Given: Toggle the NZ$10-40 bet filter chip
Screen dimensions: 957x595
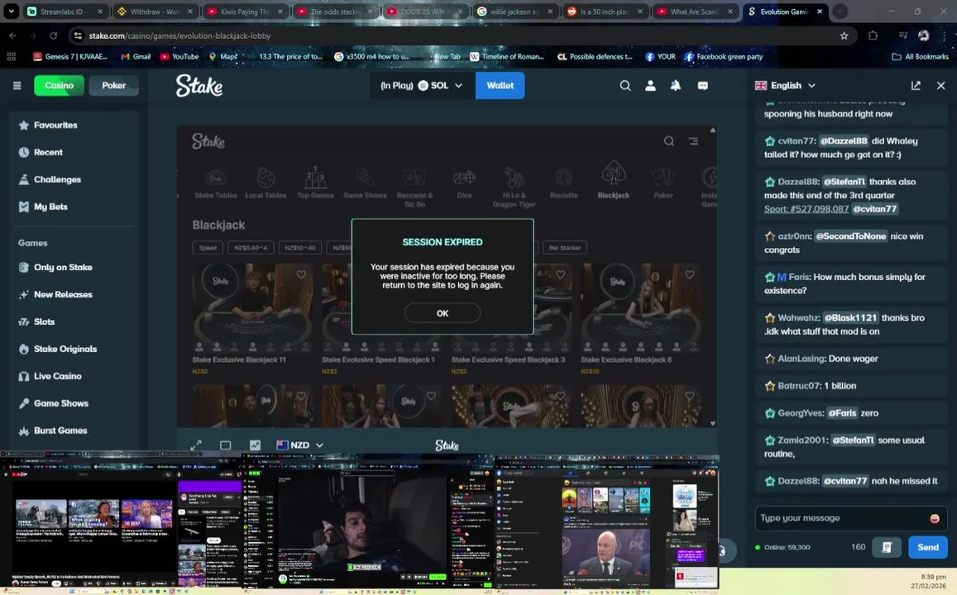Looking at the screenshot, I should tap(300, 248).
